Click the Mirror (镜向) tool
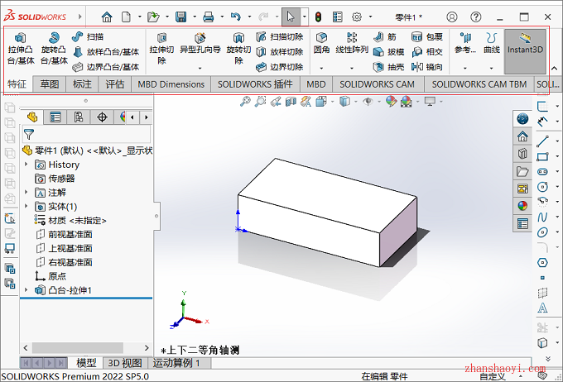Image resolution: width=563 pixels, height=382 pixels. (x=427, y=67)
